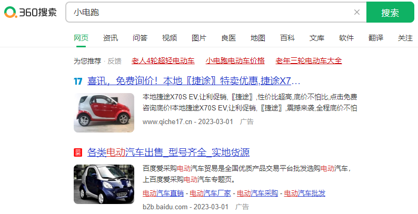Screen dimensions: 418x214
Task: Open the 地图 tab
Action: (x=258, y=38)
